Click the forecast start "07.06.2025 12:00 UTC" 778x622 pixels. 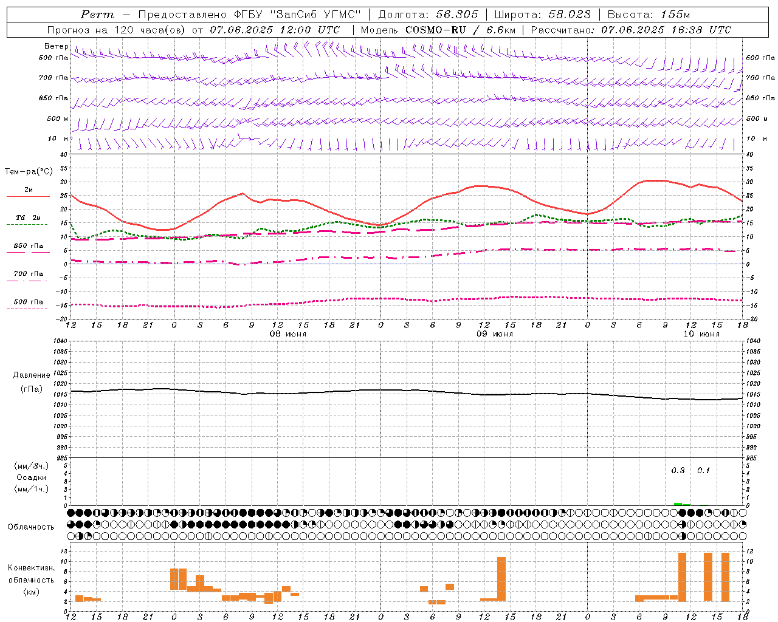pos(275,30)
